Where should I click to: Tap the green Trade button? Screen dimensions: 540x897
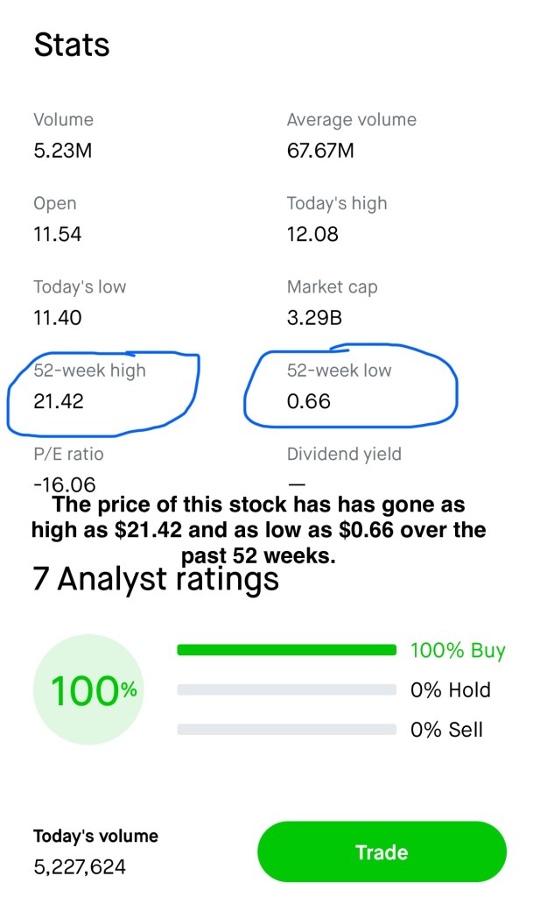coord(382,852)
